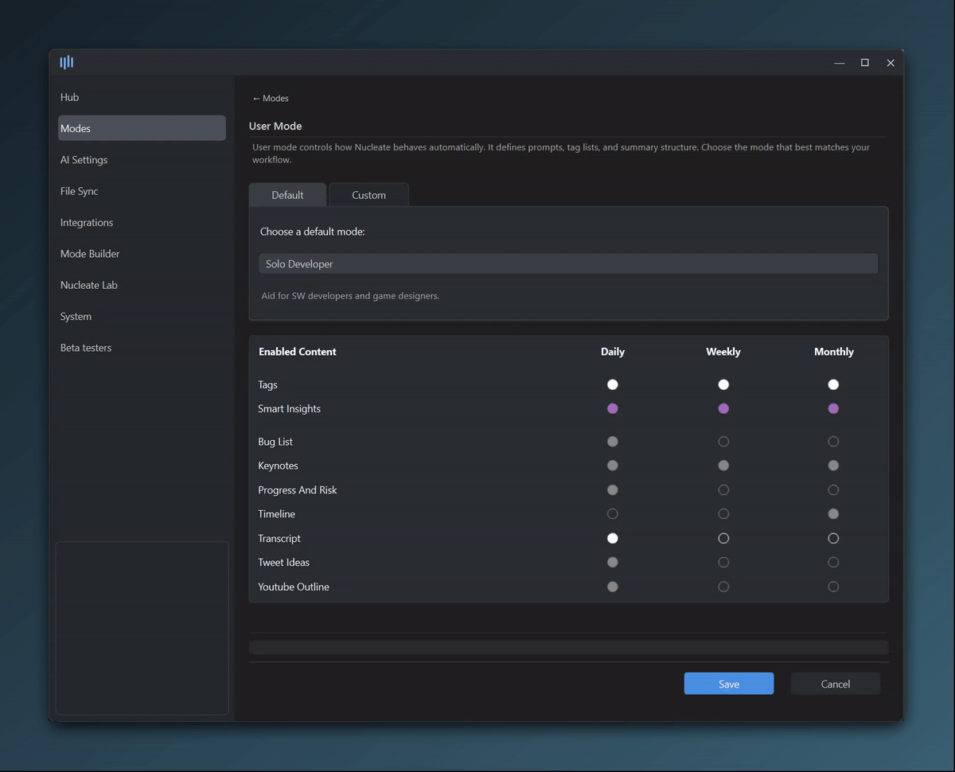The width and height of the screenshot is (955, 772).
Task: Click 'Aid for SW developers' description text
Action: (x=350, y=296)
